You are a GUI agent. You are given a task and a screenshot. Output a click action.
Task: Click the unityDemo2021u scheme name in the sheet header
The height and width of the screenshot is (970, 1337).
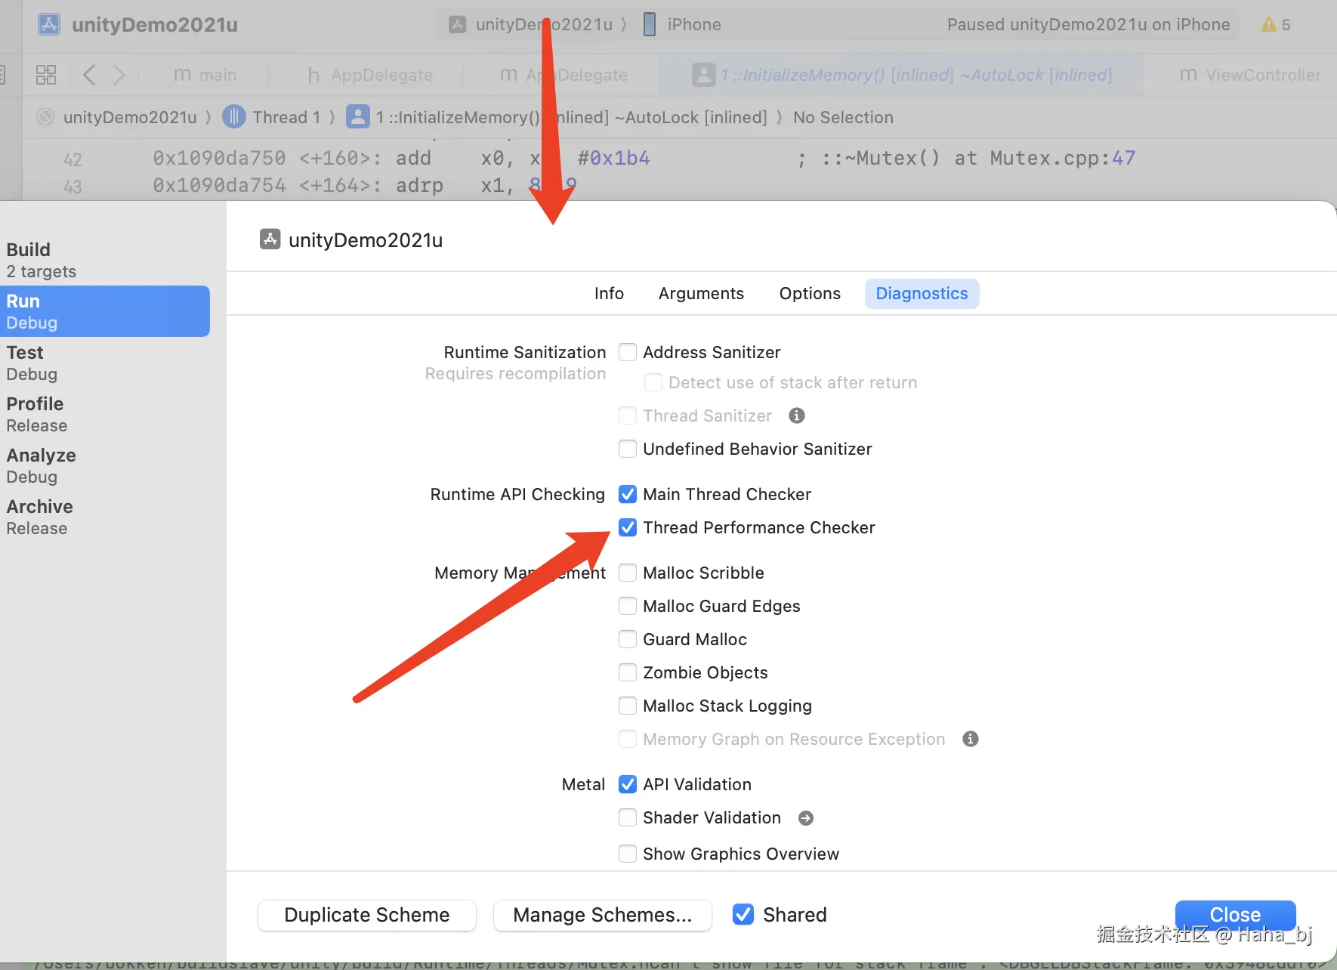click(x=366, y=240)
